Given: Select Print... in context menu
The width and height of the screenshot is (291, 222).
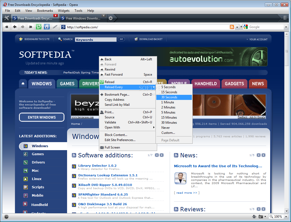Looking at the screenshot, I should (x=128, y=112).
